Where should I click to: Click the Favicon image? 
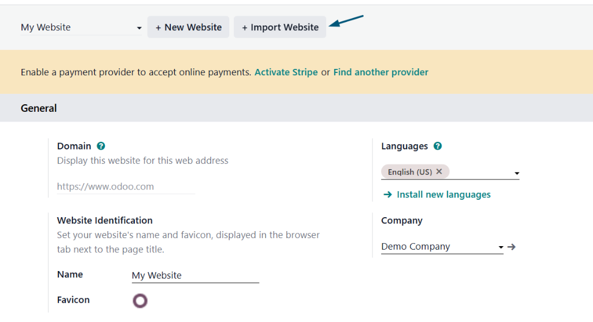(140, 301)
